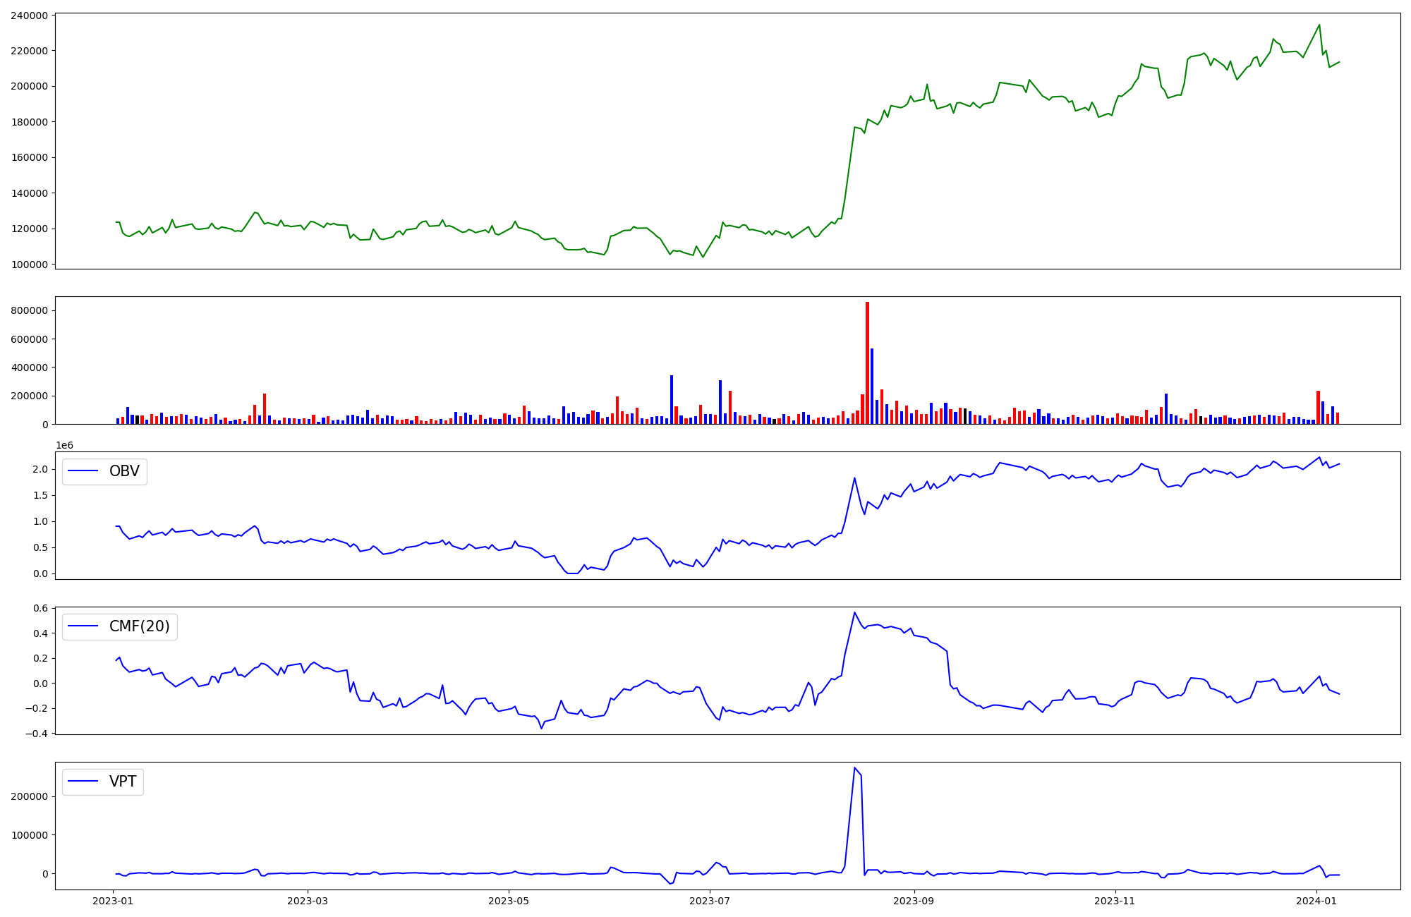Click the 800000 volume axis label

[30, 310]
